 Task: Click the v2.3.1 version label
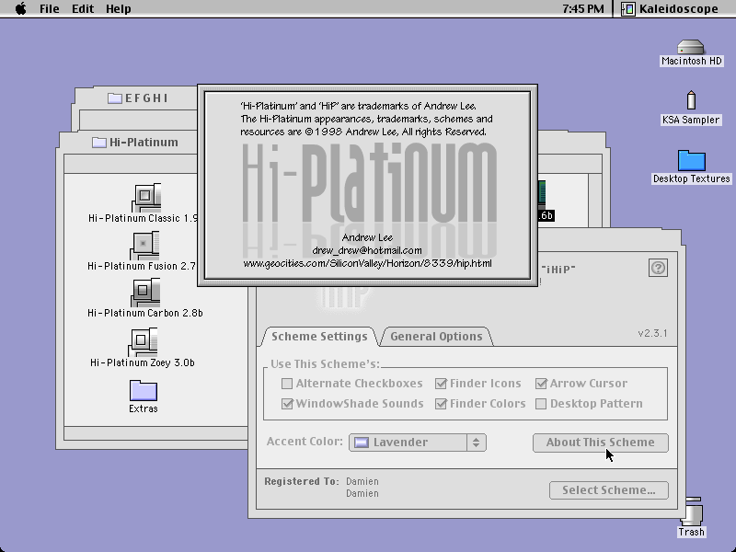tap(652, 333)
